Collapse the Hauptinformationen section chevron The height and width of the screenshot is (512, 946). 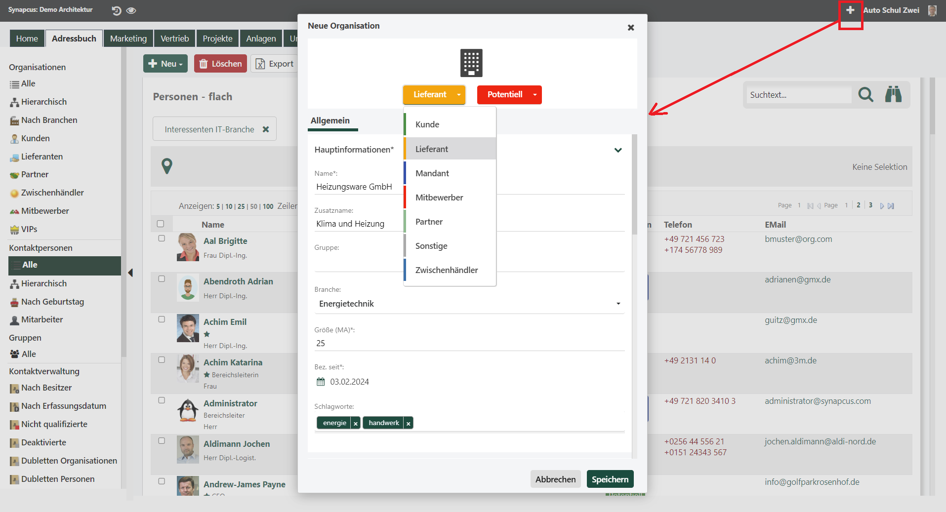618,150
